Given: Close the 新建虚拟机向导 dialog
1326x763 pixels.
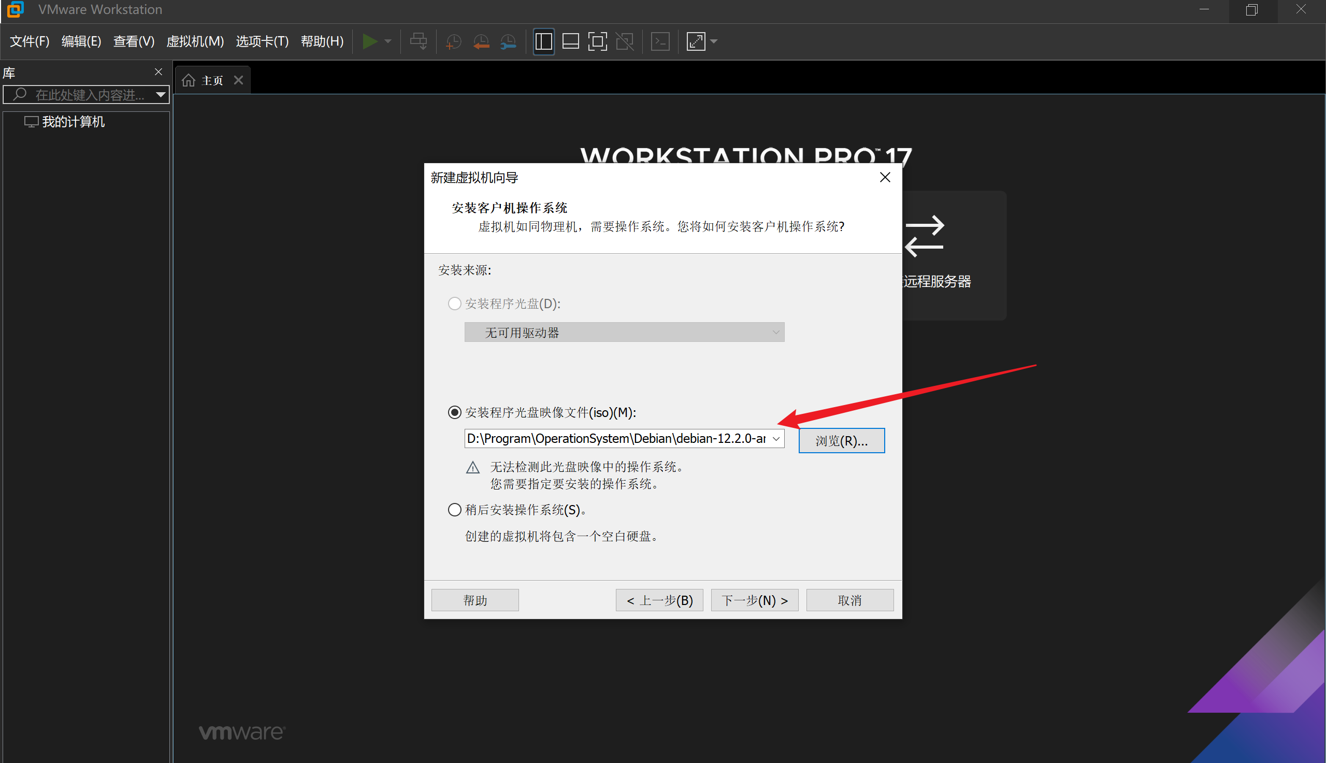Looking at the screenshot, I should click(x=885, y=178).
